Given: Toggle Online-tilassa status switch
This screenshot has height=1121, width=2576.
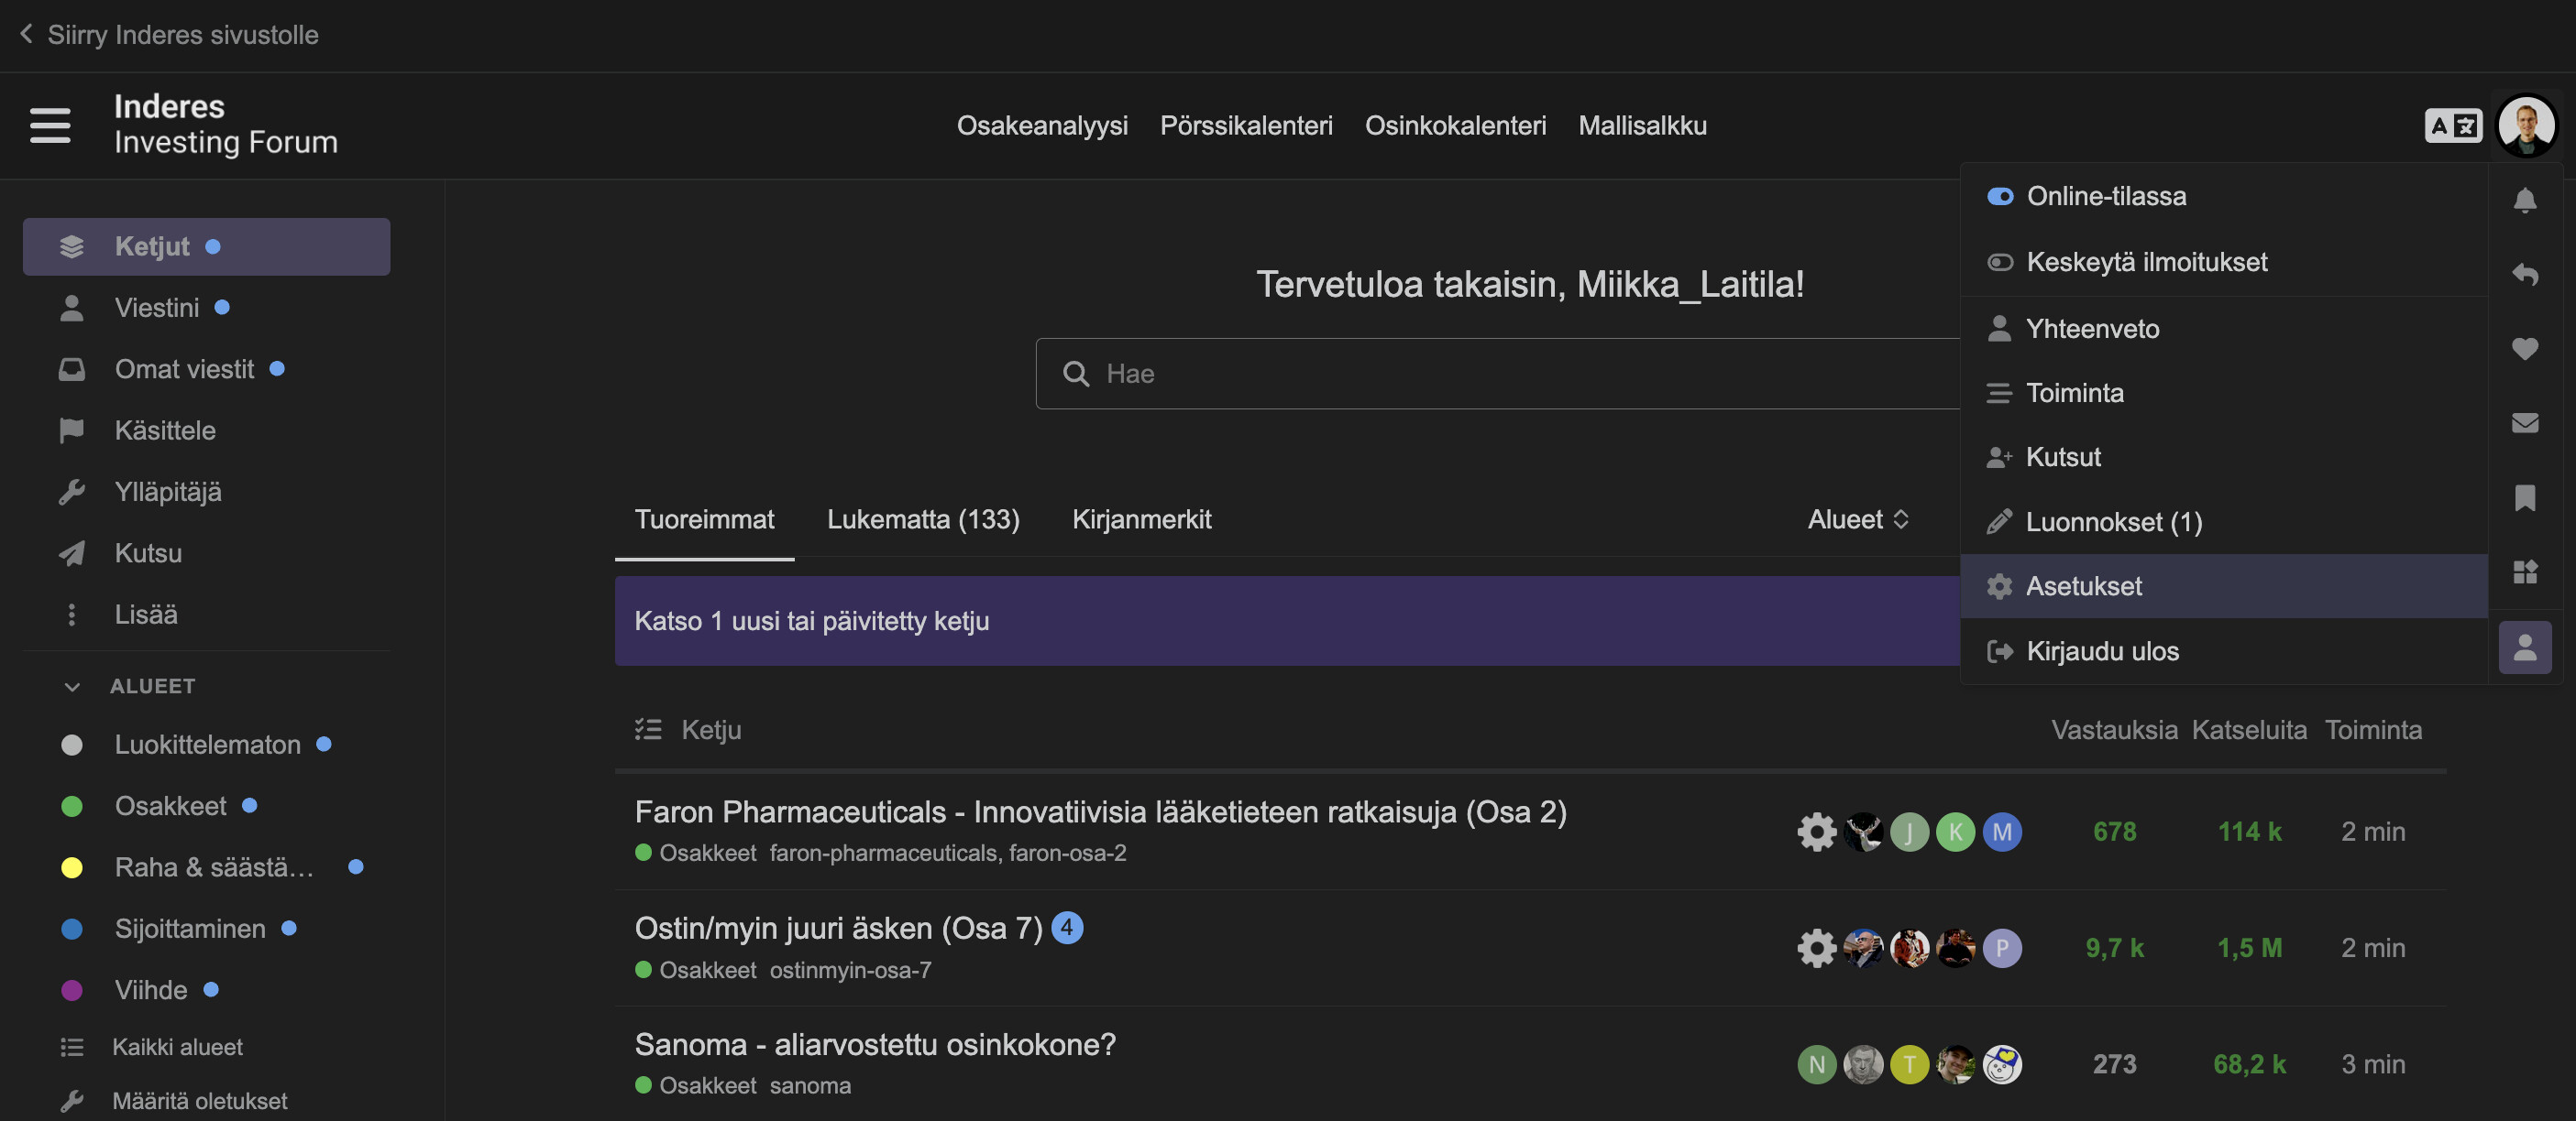Looking at the screenshot, I should click(x=2000, y=197).
